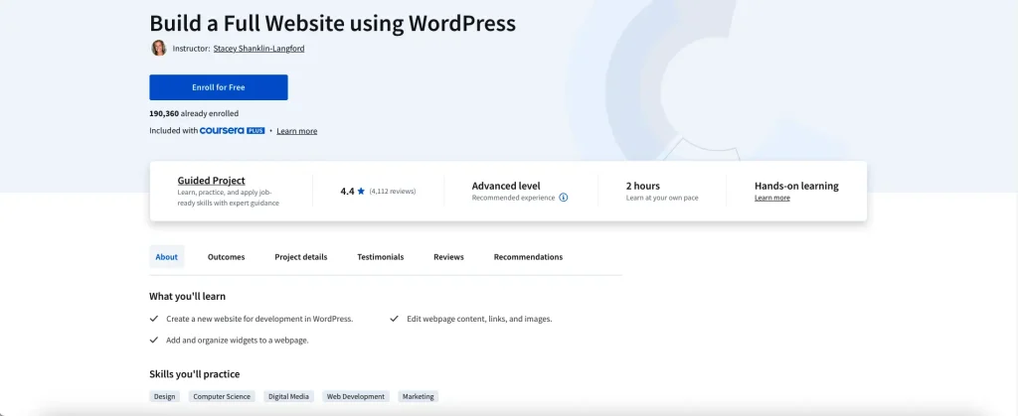This screenshot has width=1018, height=416.
Task: Click checkmark beside 'Add and organize widgets'
Action: (154, 341)
